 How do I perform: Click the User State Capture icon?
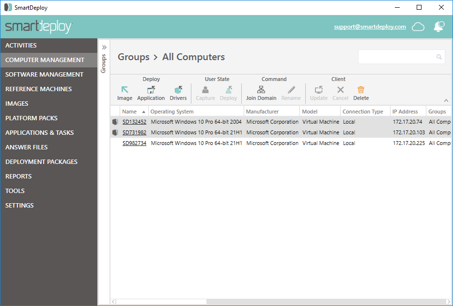pyautogui.click(x=205, y=90)
